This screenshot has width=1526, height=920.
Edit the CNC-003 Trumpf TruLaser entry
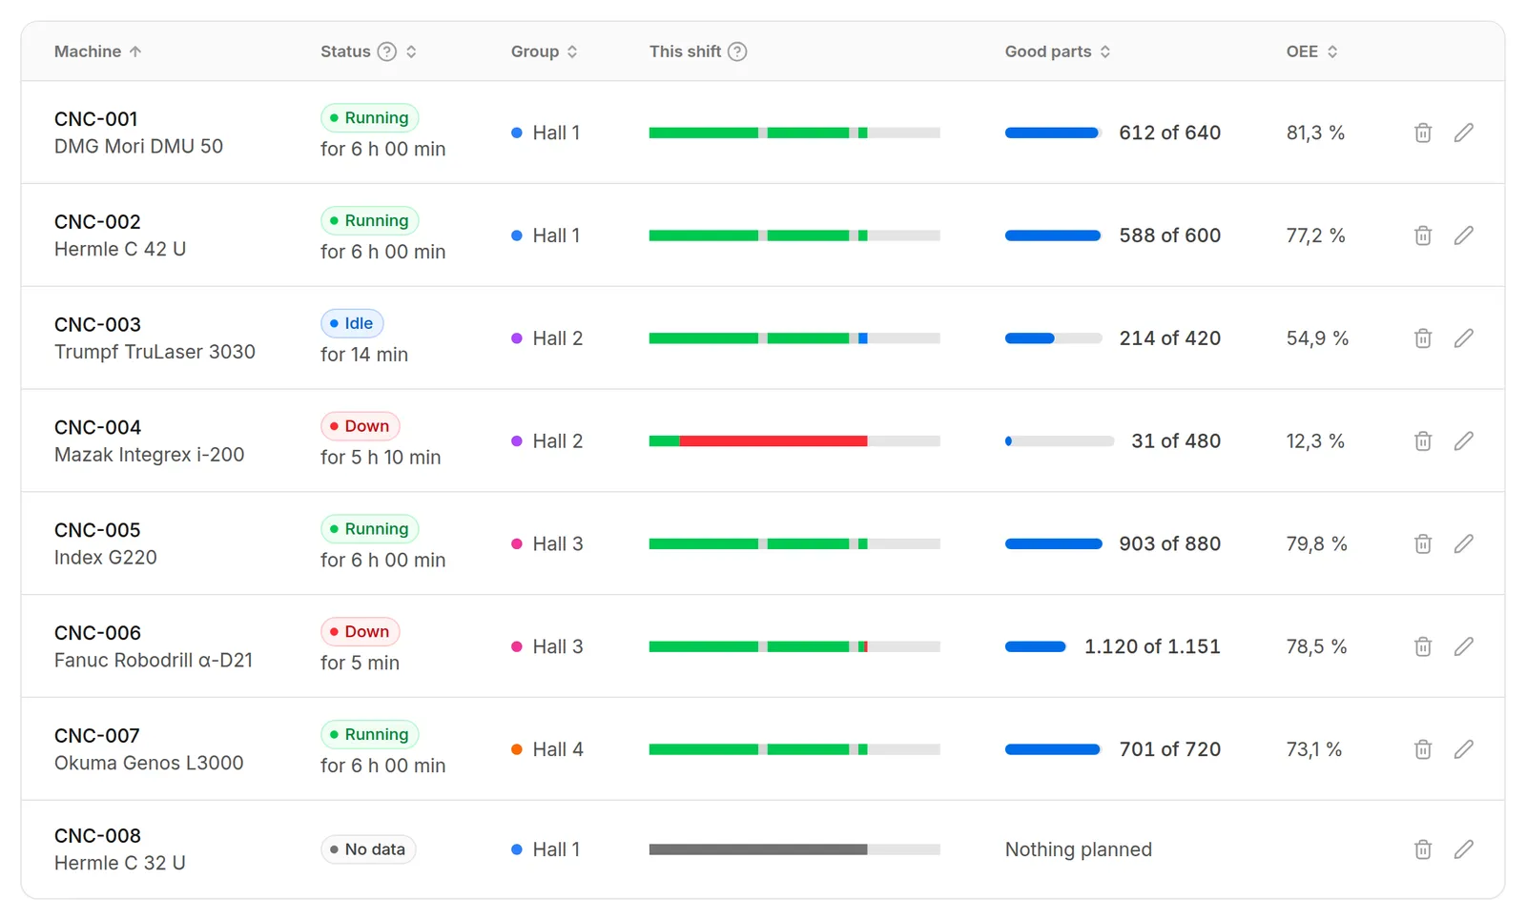tap(1463, 338)
